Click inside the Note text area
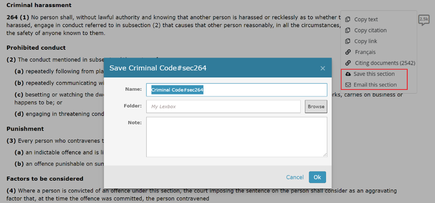This screenshot has height=203, width=435. click(x=236, y=136)
